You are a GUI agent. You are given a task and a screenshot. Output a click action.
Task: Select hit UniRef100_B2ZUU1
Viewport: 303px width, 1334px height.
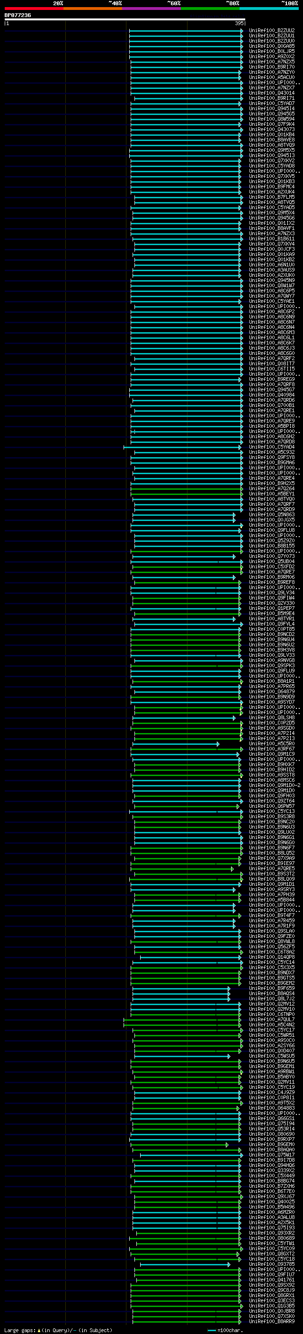point(272,36)
